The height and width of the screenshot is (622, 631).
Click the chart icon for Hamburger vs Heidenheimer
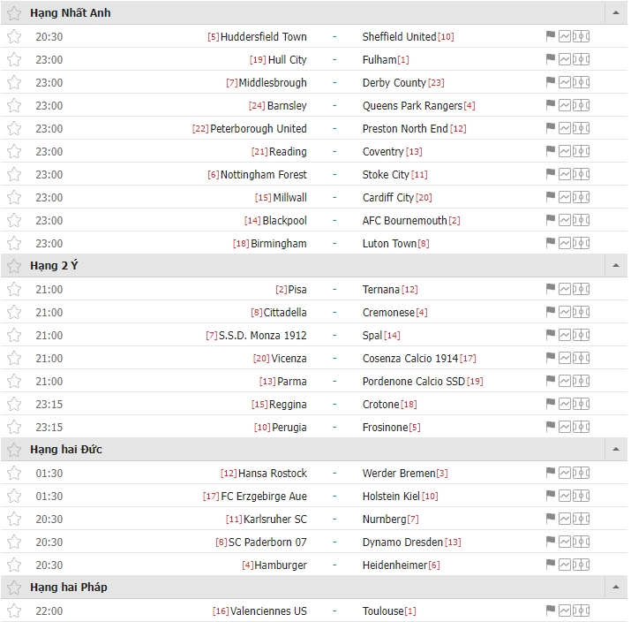(x=566, y=565)
